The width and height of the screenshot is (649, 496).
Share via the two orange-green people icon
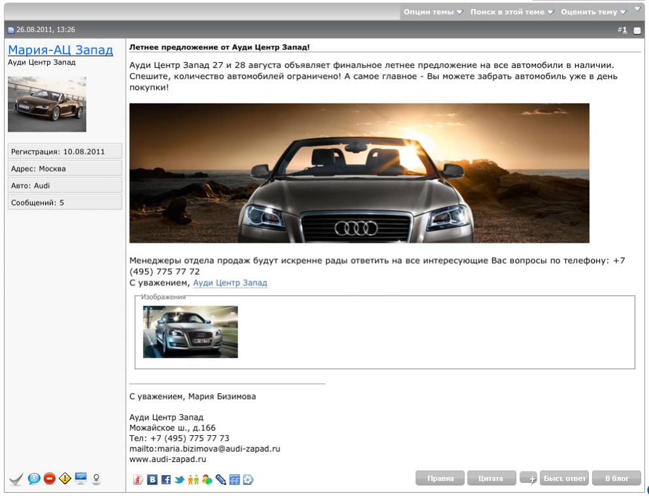coord(193,480)
